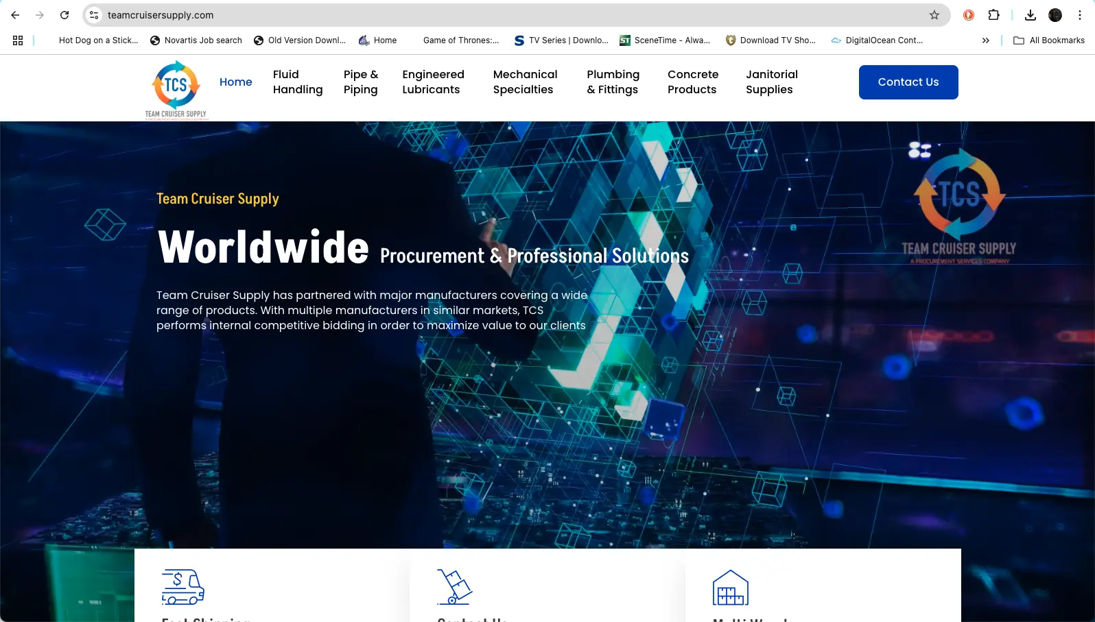
Task: Open the tab groups grid icon
Action: [x=18, y=40]
